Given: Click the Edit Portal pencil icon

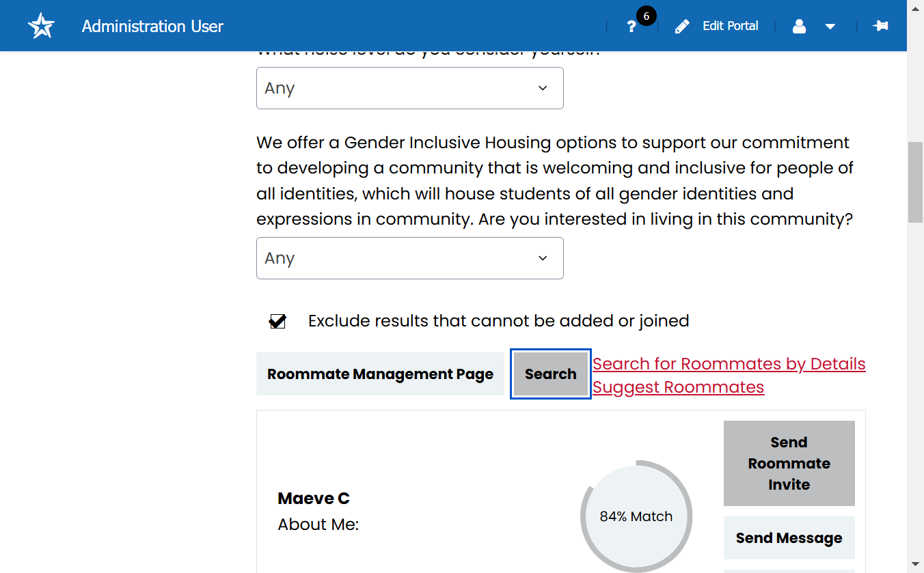Looking at the screenshot, I should click(x=682, y=27).
